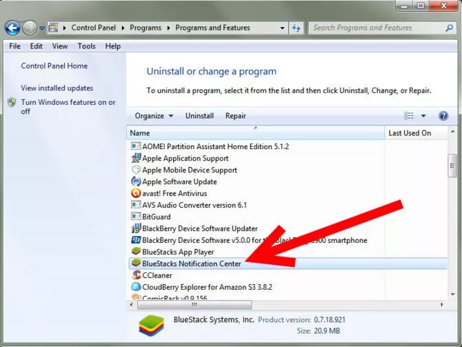Click the shield icon beside Windows features
Viewport: 462px width, 347px height.
(x=12, y=102)
